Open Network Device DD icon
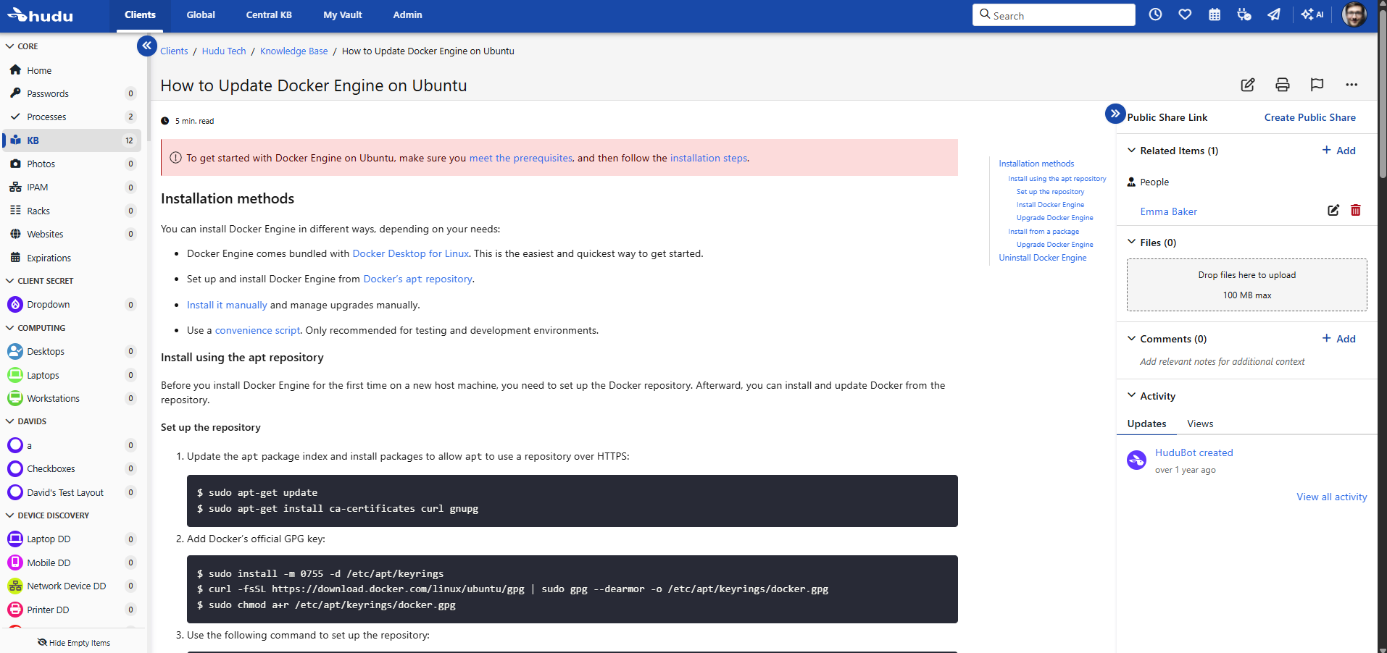 15,586
